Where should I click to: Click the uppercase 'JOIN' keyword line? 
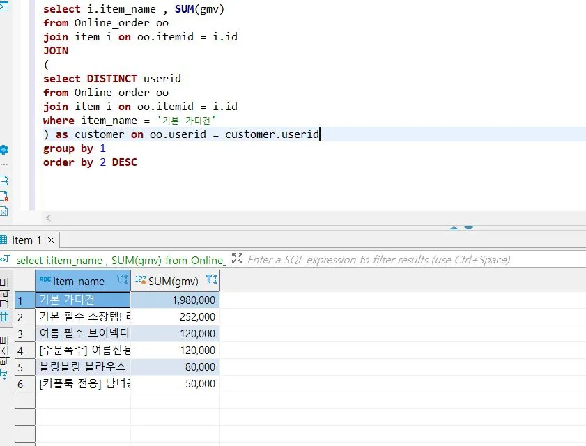pyautogui.click(x=56, y=50)
